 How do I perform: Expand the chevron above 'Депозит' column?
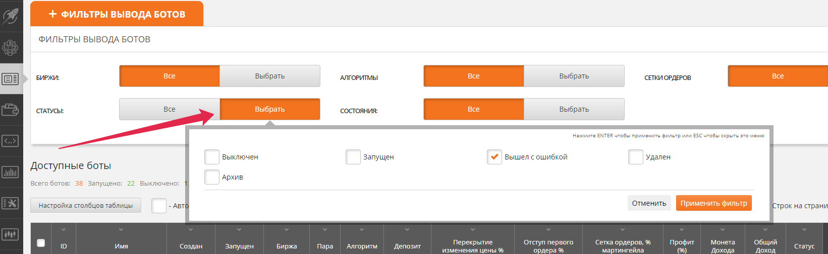click(x=407, y=230)
